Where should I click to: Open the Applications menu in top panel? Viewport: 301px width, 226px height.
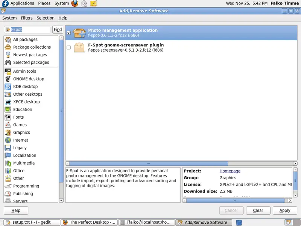pyautogui.click(x=22, y=3)
